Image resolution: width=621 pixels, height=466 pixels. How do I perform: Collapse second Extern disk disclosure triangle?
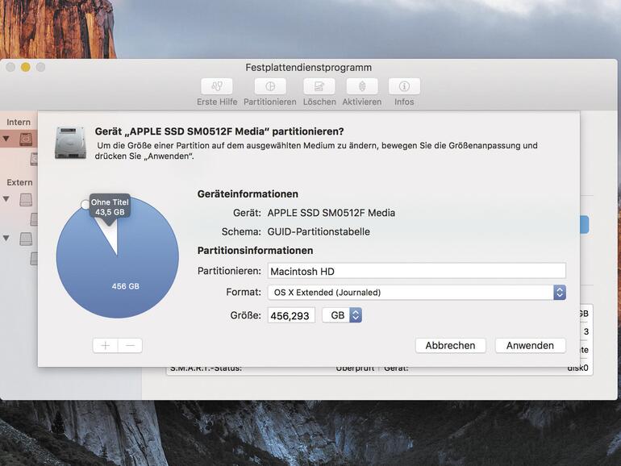[6, 238]
